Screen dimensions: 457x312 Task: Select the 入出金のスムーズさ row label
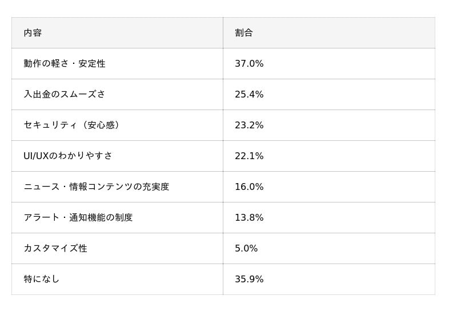click(x=65, y=95)
